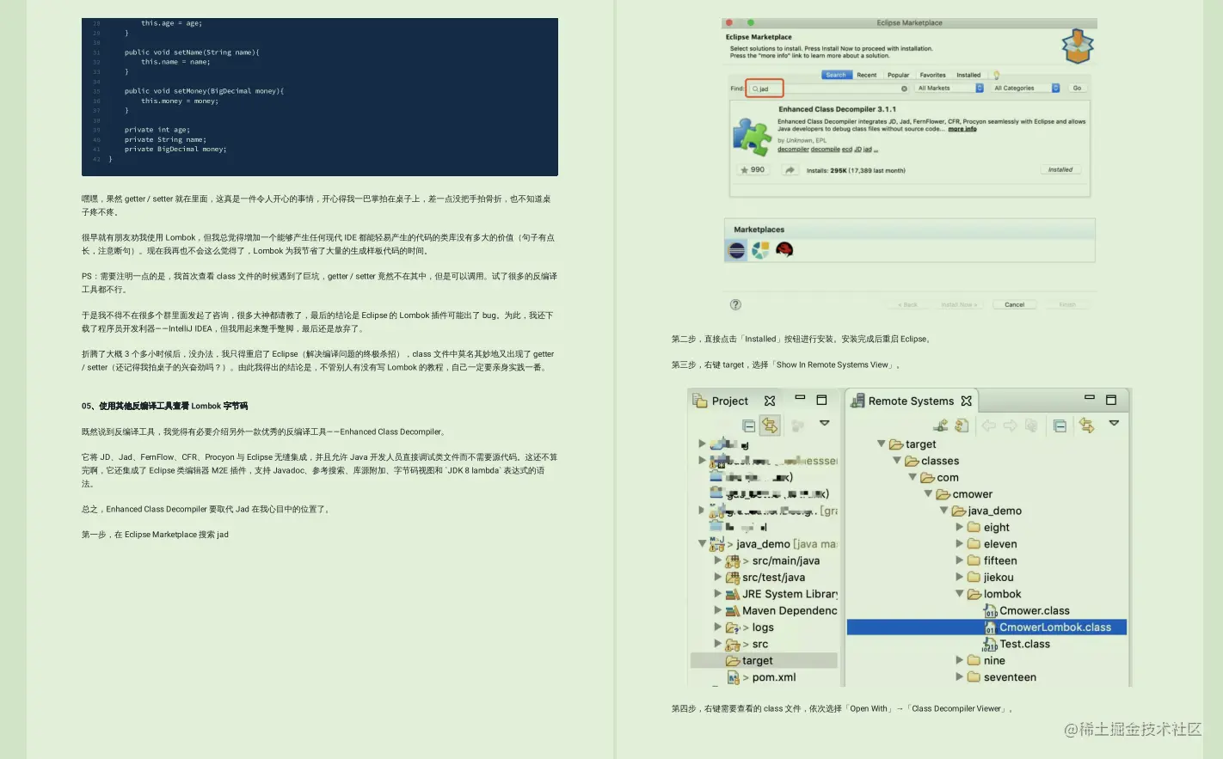This screenshot has width=1223, height=759.
Task: Click the Forward arrow in Remote Systems toolbar
Action: point(1010,425)
